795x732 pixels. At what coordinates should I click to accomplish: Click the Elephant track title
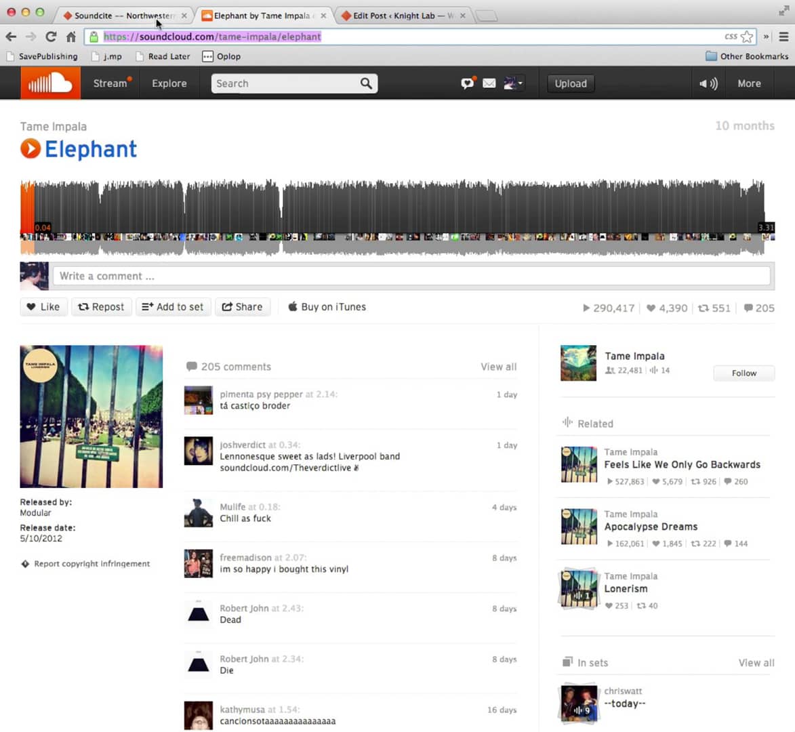(x=91, y=149)
